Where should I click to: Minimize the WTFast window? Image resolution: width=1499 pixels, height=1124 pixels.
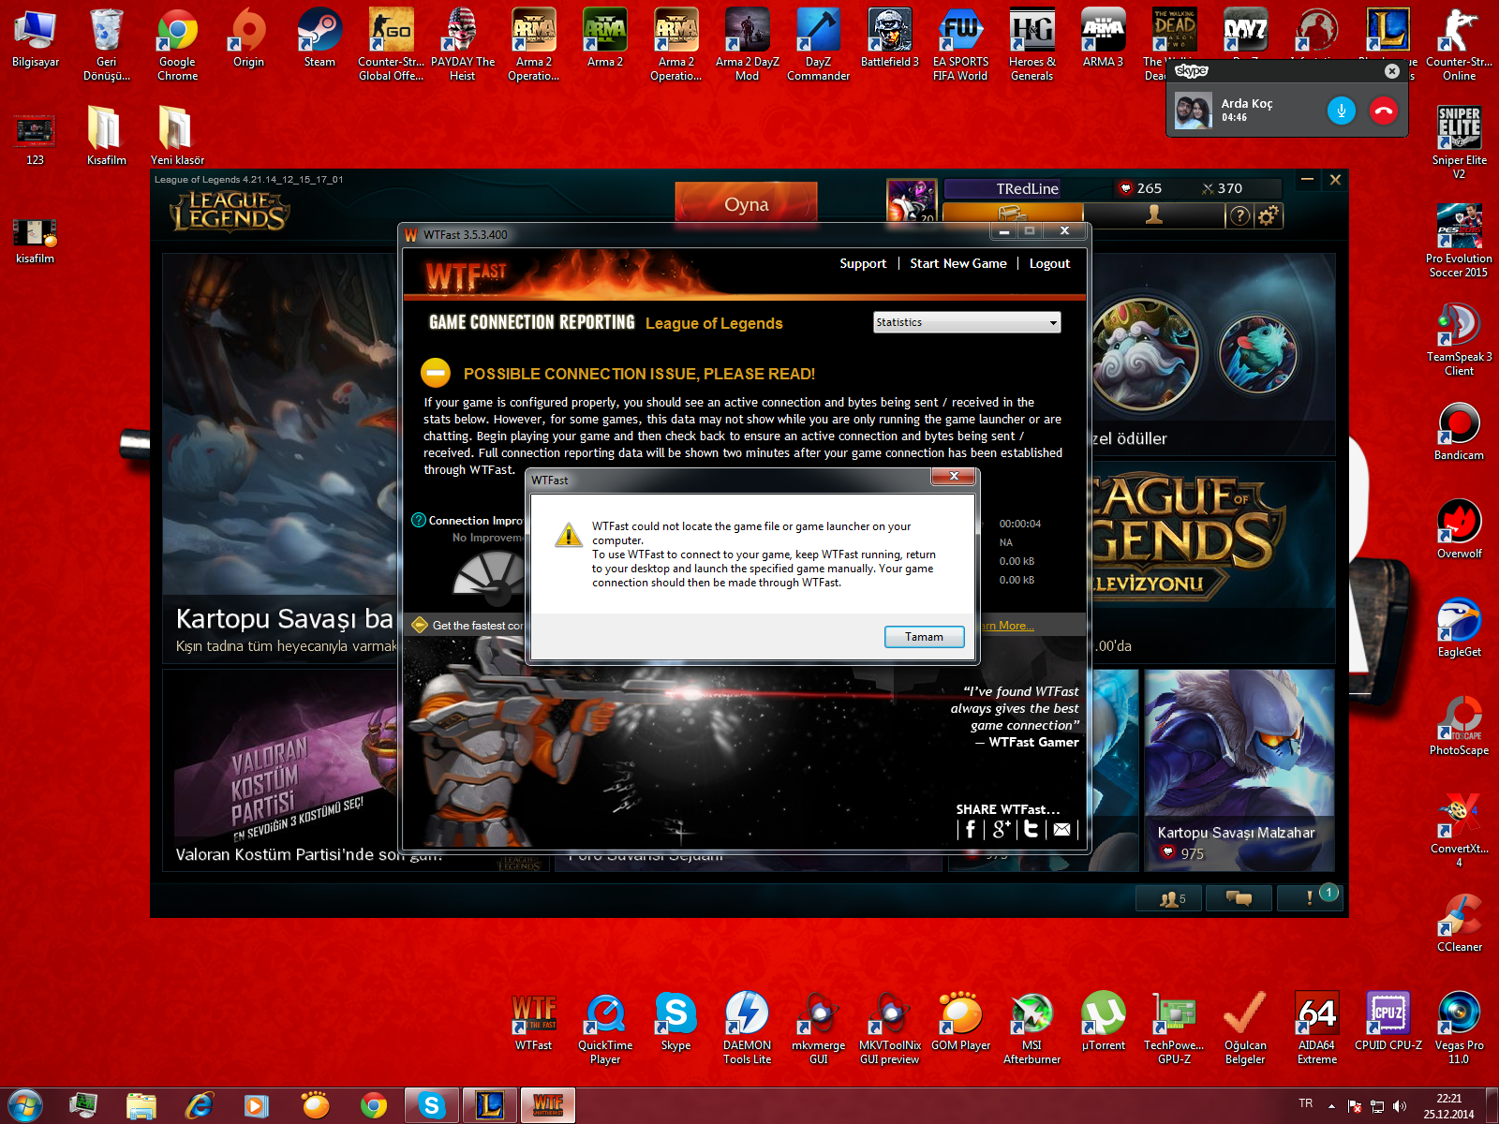1003,230
